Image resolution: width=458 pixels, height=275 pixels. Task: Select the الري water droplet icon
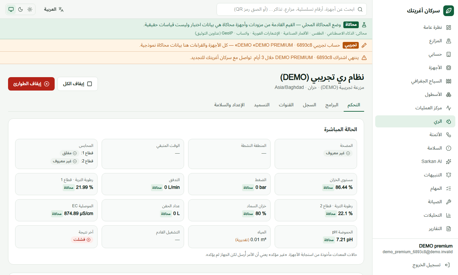click(449, 121)
